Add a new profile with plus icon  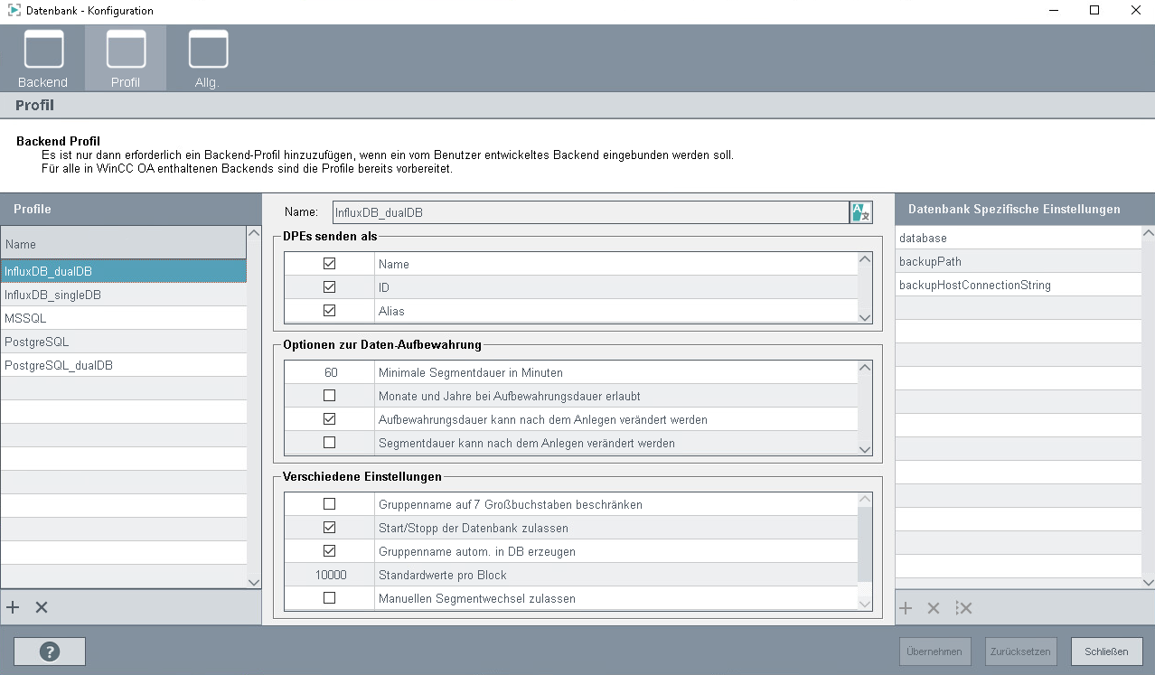point(13,607)
